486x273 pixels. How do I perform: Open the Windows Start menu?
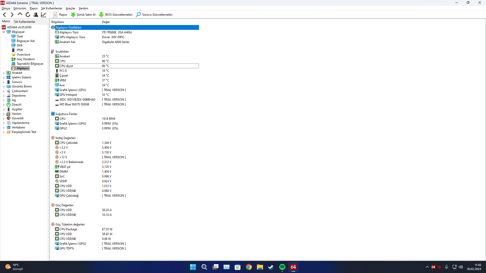193,267
